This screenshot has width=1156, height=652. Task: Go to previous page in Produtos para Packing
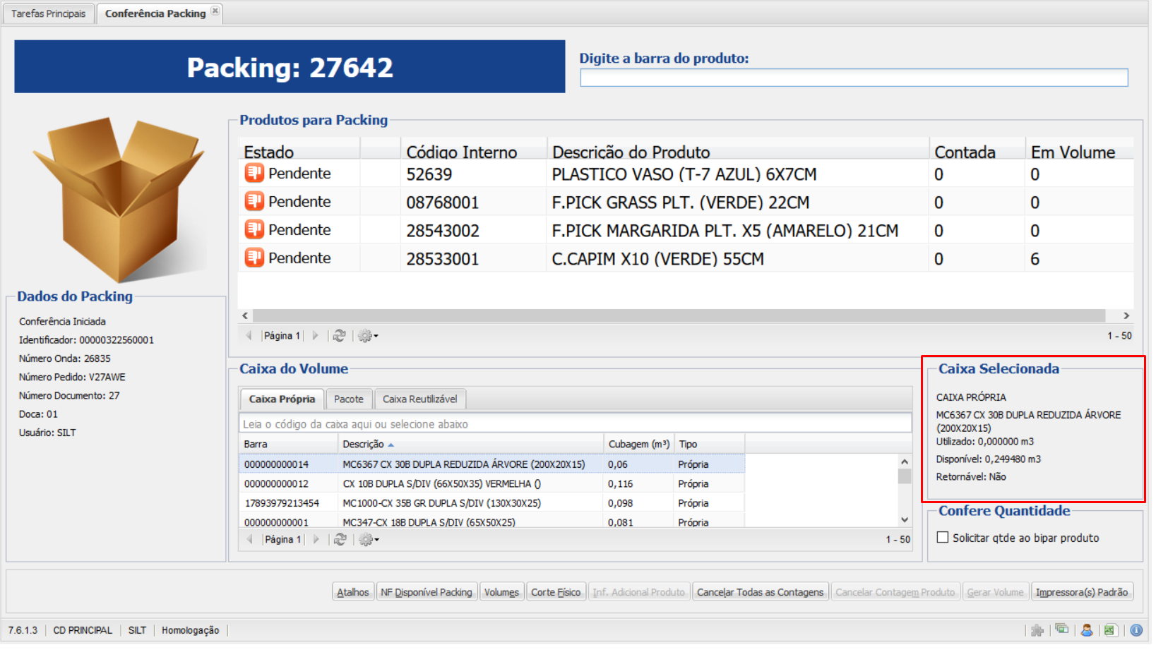249,336
